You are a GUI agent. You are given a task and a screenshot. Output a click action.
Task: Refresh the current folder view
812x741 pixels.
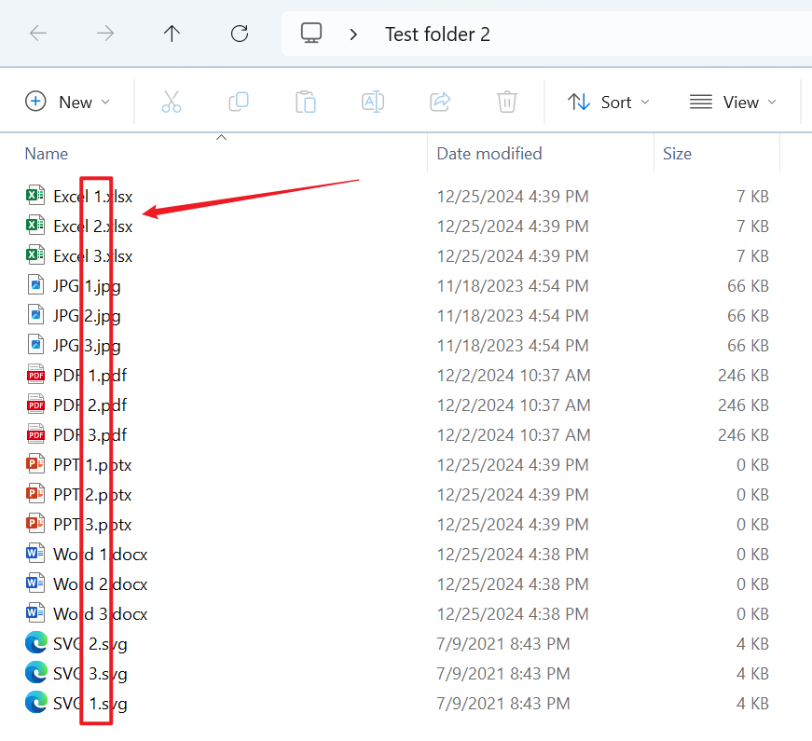point(240,34)
